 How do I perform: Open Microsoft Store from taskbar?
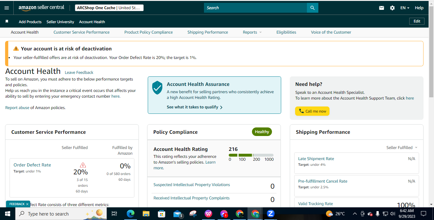click(161, 214)
